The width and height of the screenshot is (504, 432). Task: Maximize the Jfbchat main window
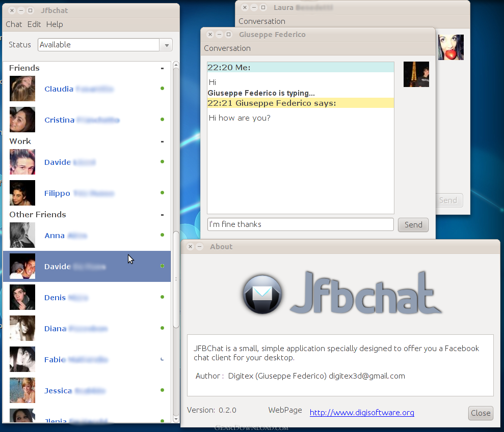(30, 11)
